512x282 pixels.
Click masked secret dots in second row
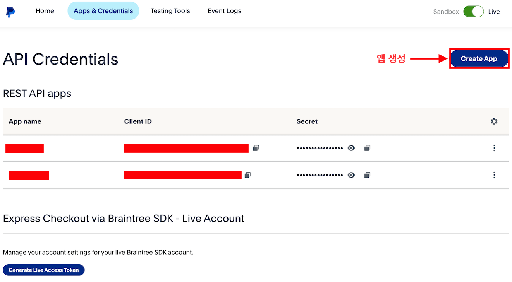coord(320,175)
